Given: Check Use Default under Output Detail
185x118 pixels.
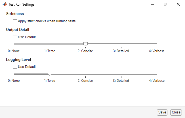Looking at the screenshot, I should click(x=15, y=37).
